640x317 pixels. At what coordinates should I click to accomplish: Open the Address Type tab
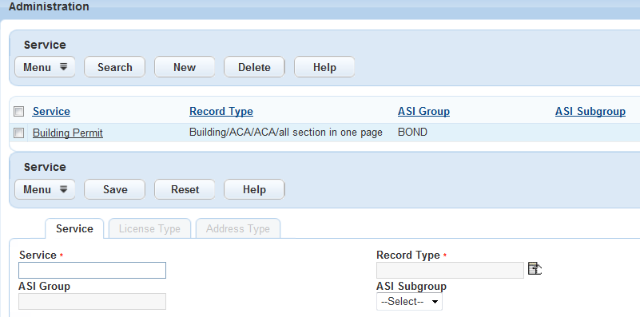pyautogui.click(x=238, y=228)
